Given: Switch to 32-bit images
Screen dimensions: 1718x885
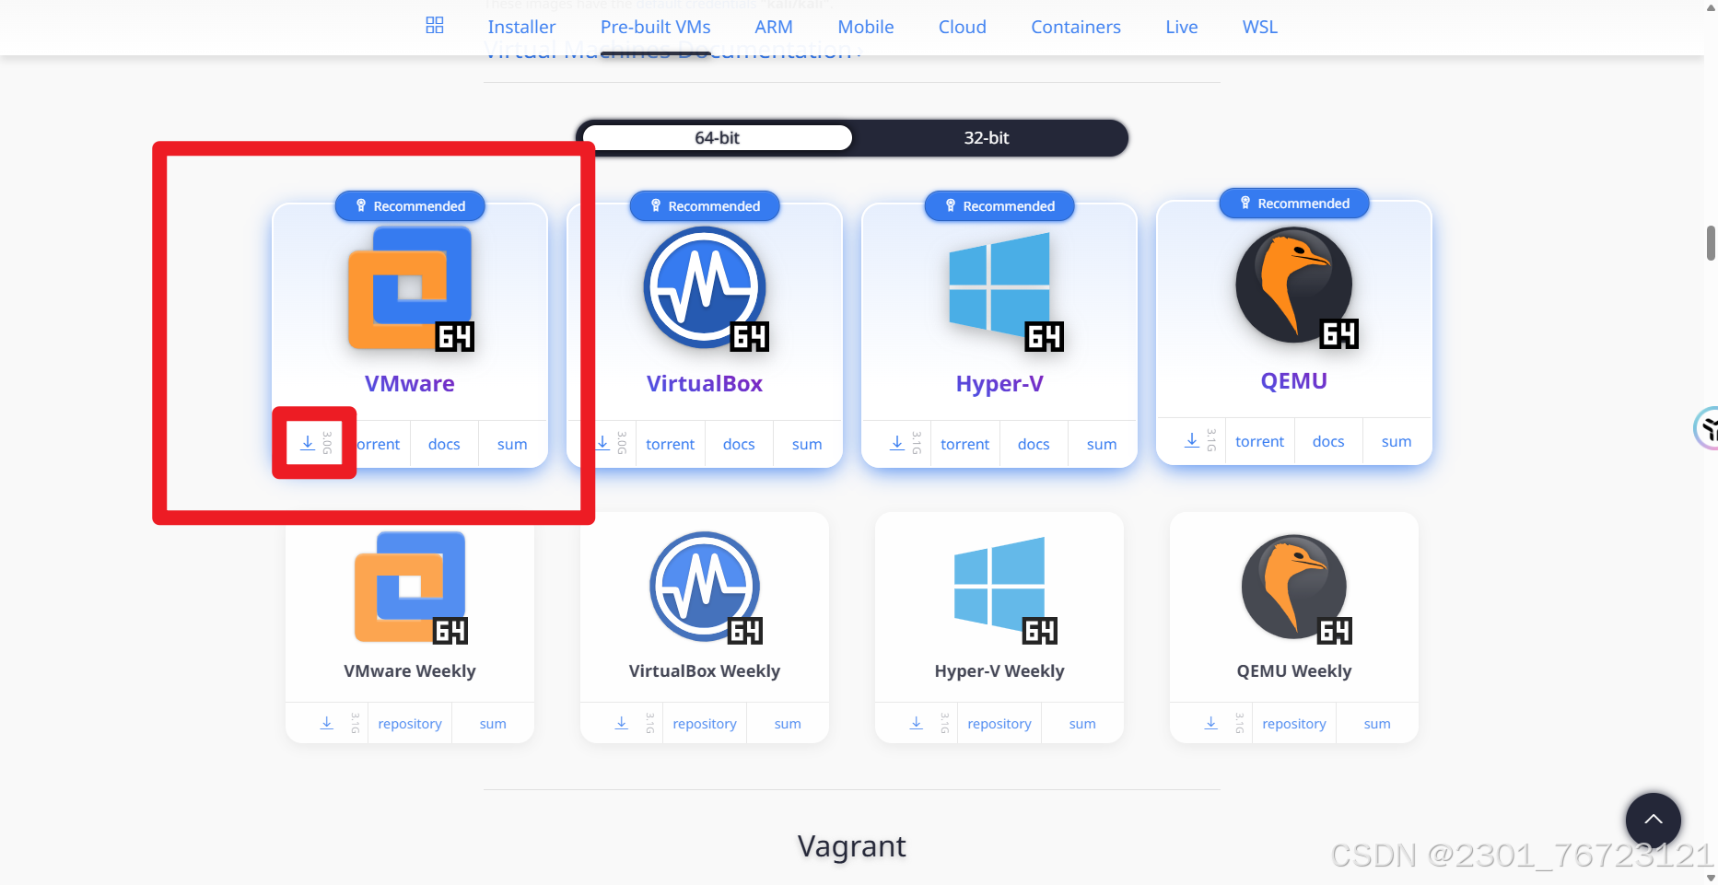Looking at the screenshot, I should (986, 137).
